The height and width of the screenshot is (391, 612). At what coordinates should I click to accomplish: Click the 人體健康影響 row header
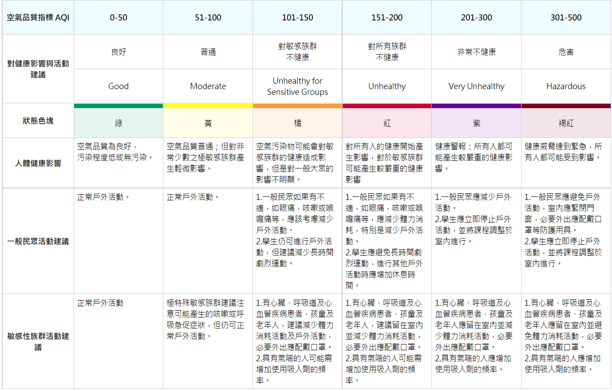point(38,163)
